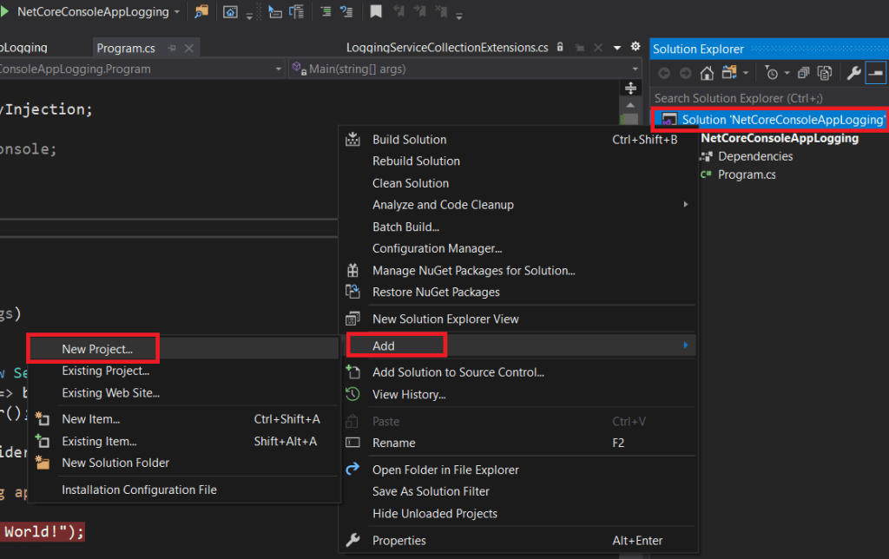The image size is (889, 559).
Task: Click the Collapse All icon in Solution Explorer
Action: pos(803,73)
